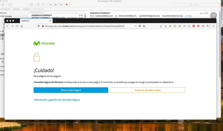Open Ordenar por fecha sort dropdown

[37, 12]
